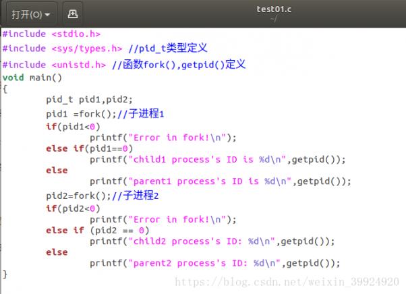
Task: Click on the void main() line
Action: pyautogui.click(x=32, y=78)
